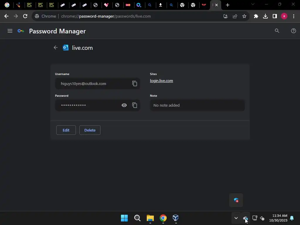The image size is (300, 225).
Task: Open the Chrome three-dot menu
Action: point(294,16)
